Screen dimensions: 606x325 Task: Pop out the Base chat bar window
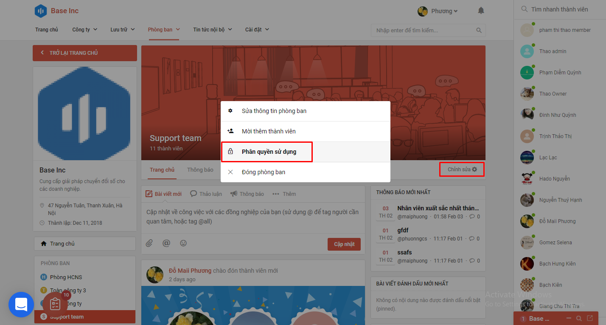pyautogui.click(x=590, y=318)
